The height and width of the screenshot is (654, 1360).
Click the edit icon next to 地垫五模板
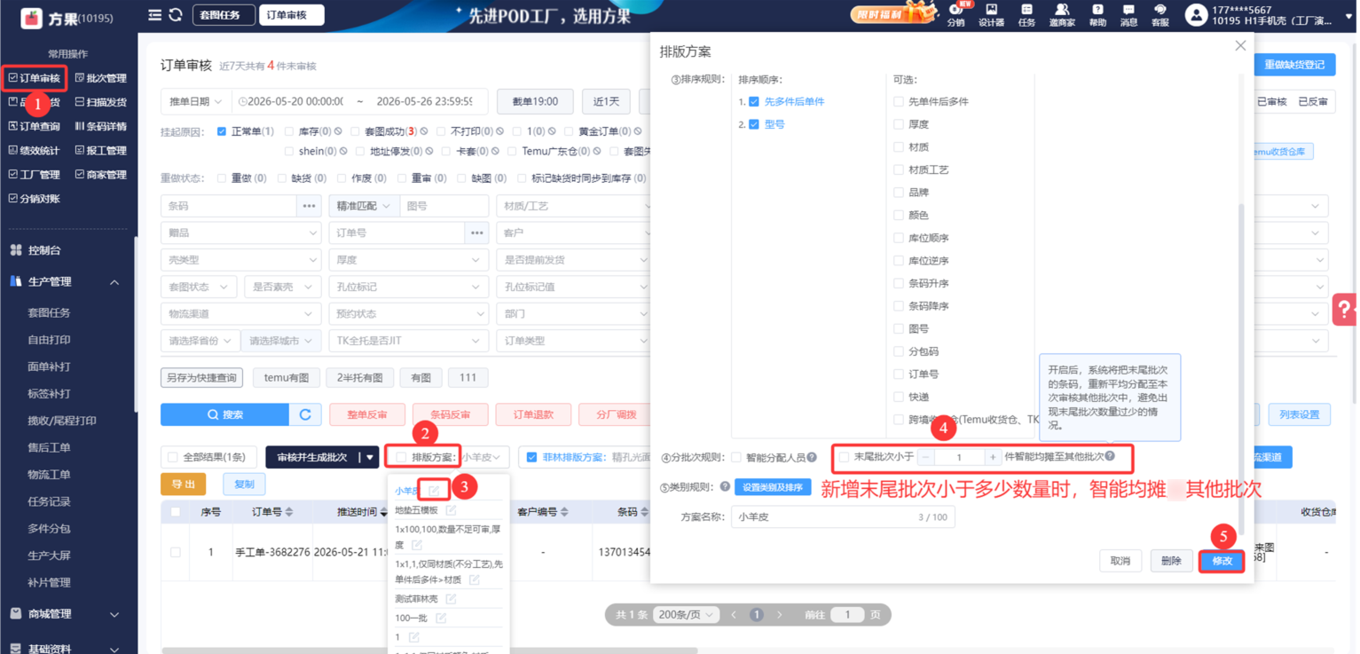coord(451,510)
